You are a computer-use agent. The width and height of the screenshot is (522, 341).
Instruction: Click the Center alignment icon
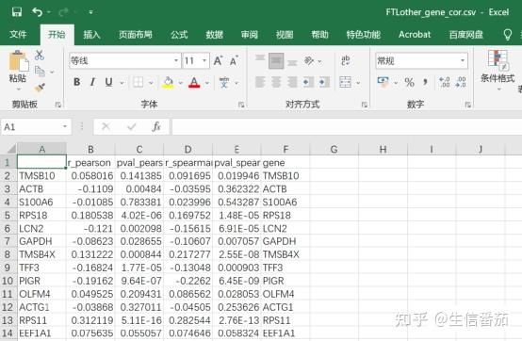(276, 82)
